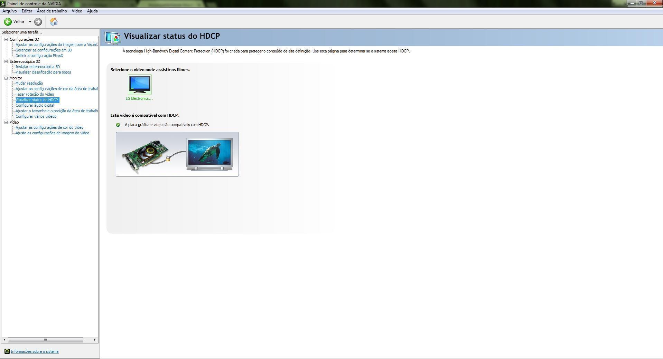Open Ajusta as configurações de imagem do vídeo
Image resolution: width=663 pixels, height=359 pixels.
[x=53, y=133]
